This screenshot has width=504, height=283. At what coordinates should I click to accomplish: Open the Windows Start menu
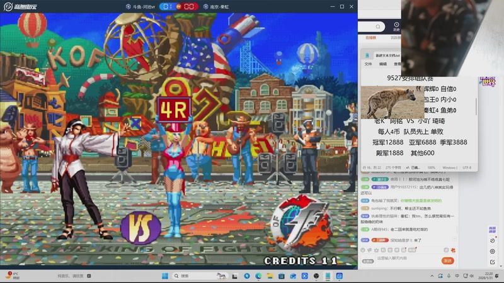pos(165,276)
